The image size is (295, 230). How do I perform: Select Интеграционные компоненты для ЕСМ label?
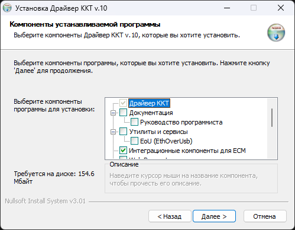[x=187, y=151]
